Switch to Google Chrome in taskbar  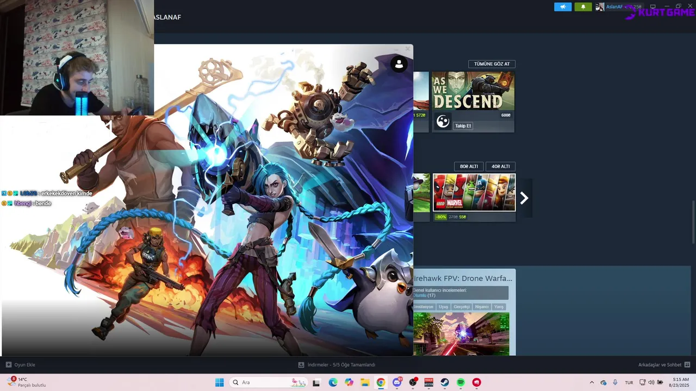click(381, 382)
